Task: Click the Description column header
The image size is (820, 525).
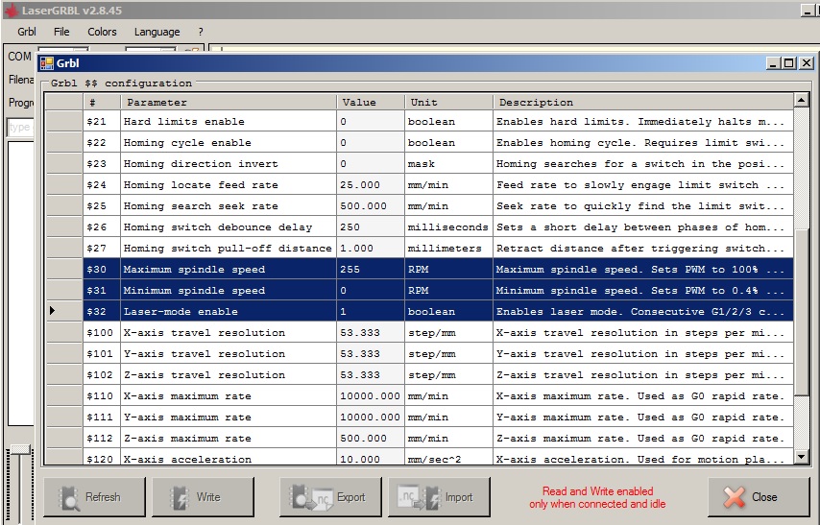Action: point(643,102)
